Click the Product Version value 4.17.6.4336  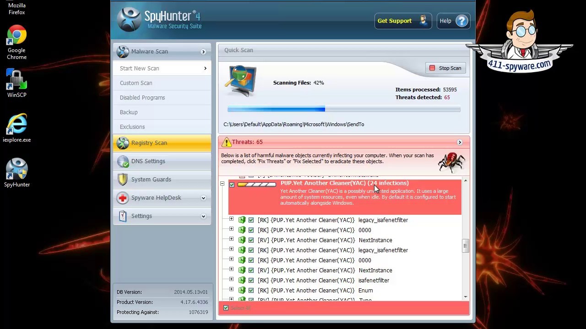coord(194,302)
